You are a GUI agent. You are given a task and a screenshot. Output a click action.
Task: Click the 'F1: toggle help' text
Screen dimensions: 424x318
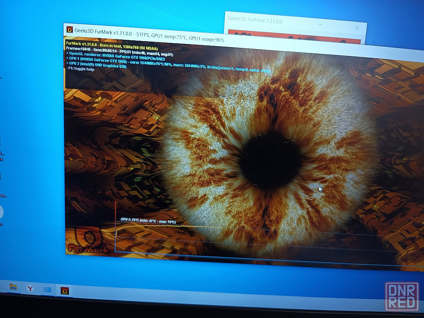click(80, 69)
